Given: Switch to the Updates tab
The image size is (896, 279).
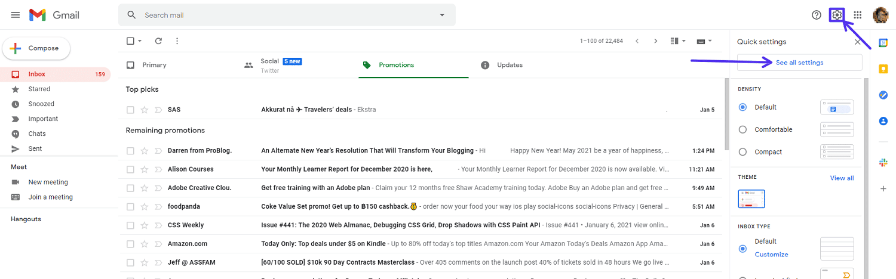Looking at the screenshot, I should 510,65.
